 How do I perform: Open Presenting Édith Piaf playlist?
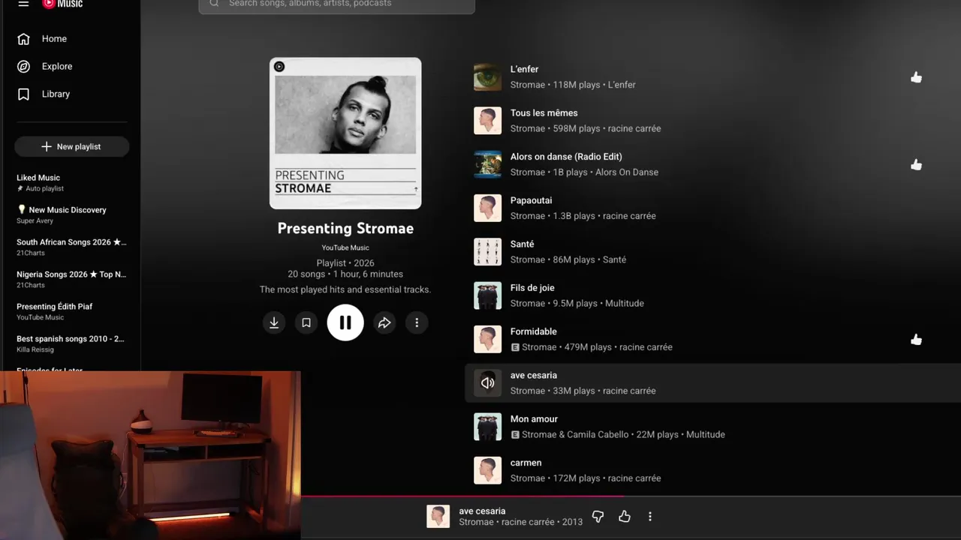coord(71,312)
